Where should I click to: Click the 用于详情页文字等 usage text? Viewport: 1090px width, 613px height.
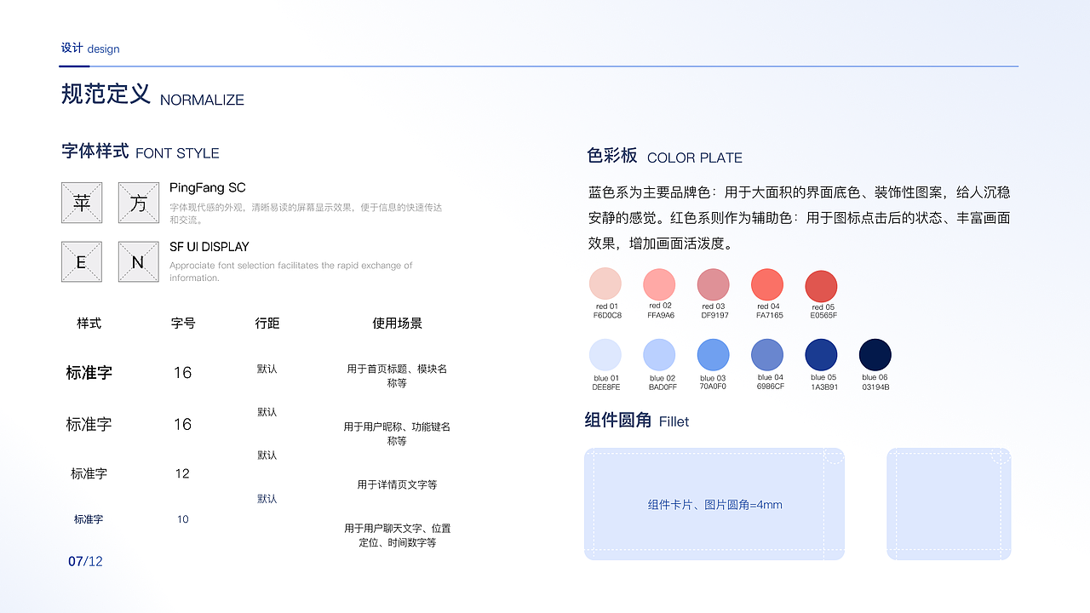point(397,484)
